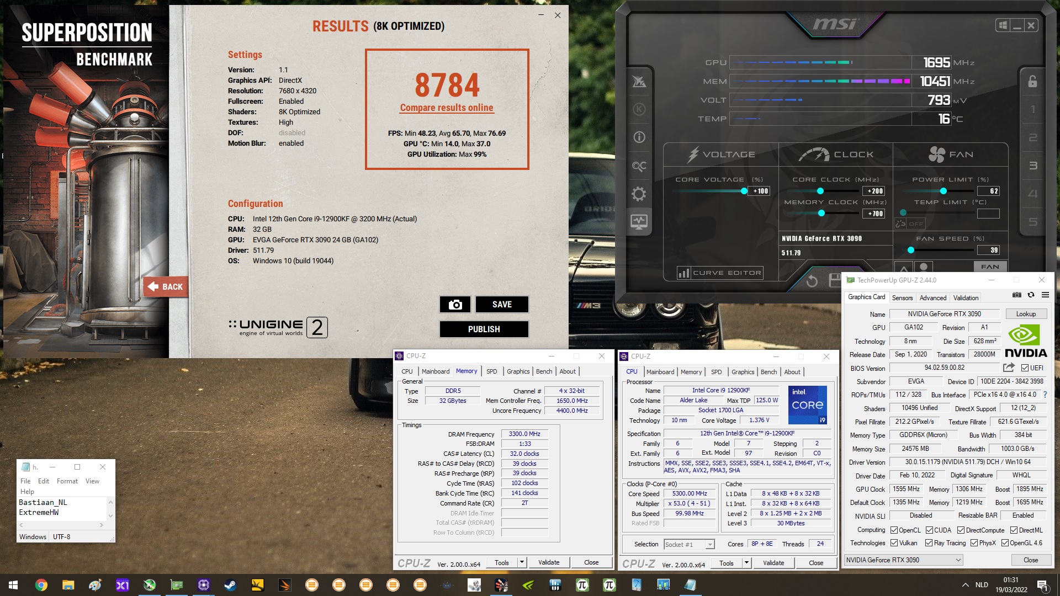The width and height of the screenshot is (1060, 596).
Task: Open Validation tab in GPU-Z
Action: click(x=966, y=298)
